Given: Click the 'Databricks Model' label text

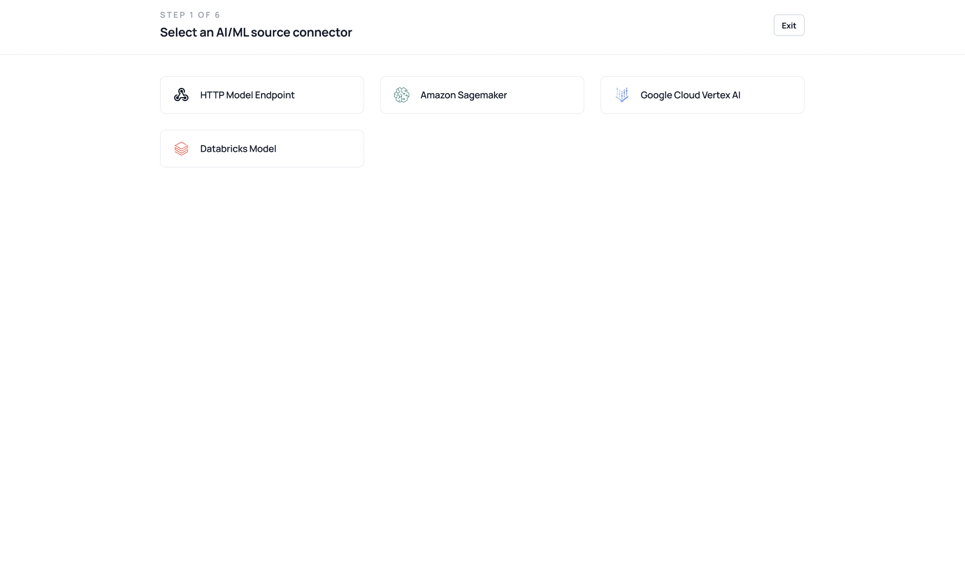Looking at the screenshot, I should pyautogui.click(x=238, y=148).
